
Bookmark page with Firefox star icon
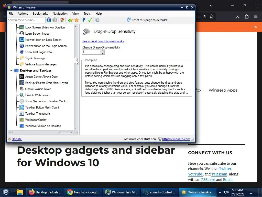click(212, 16)
